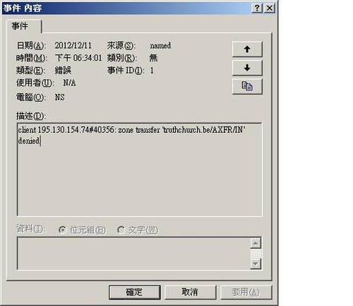Click the data box scrollbar down arrow

pyautogui.click(x=256, y=264)
